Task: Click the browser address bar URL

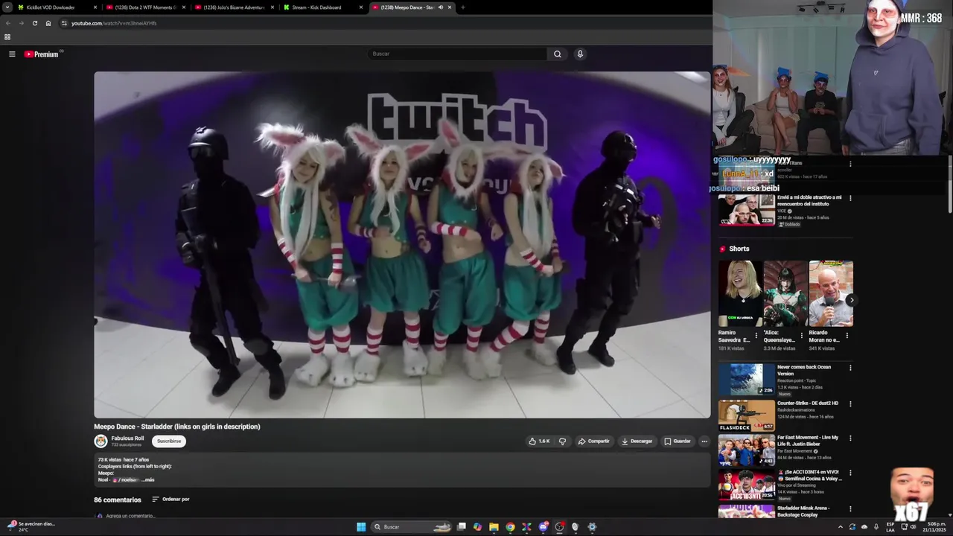Action: coord(114,23)
